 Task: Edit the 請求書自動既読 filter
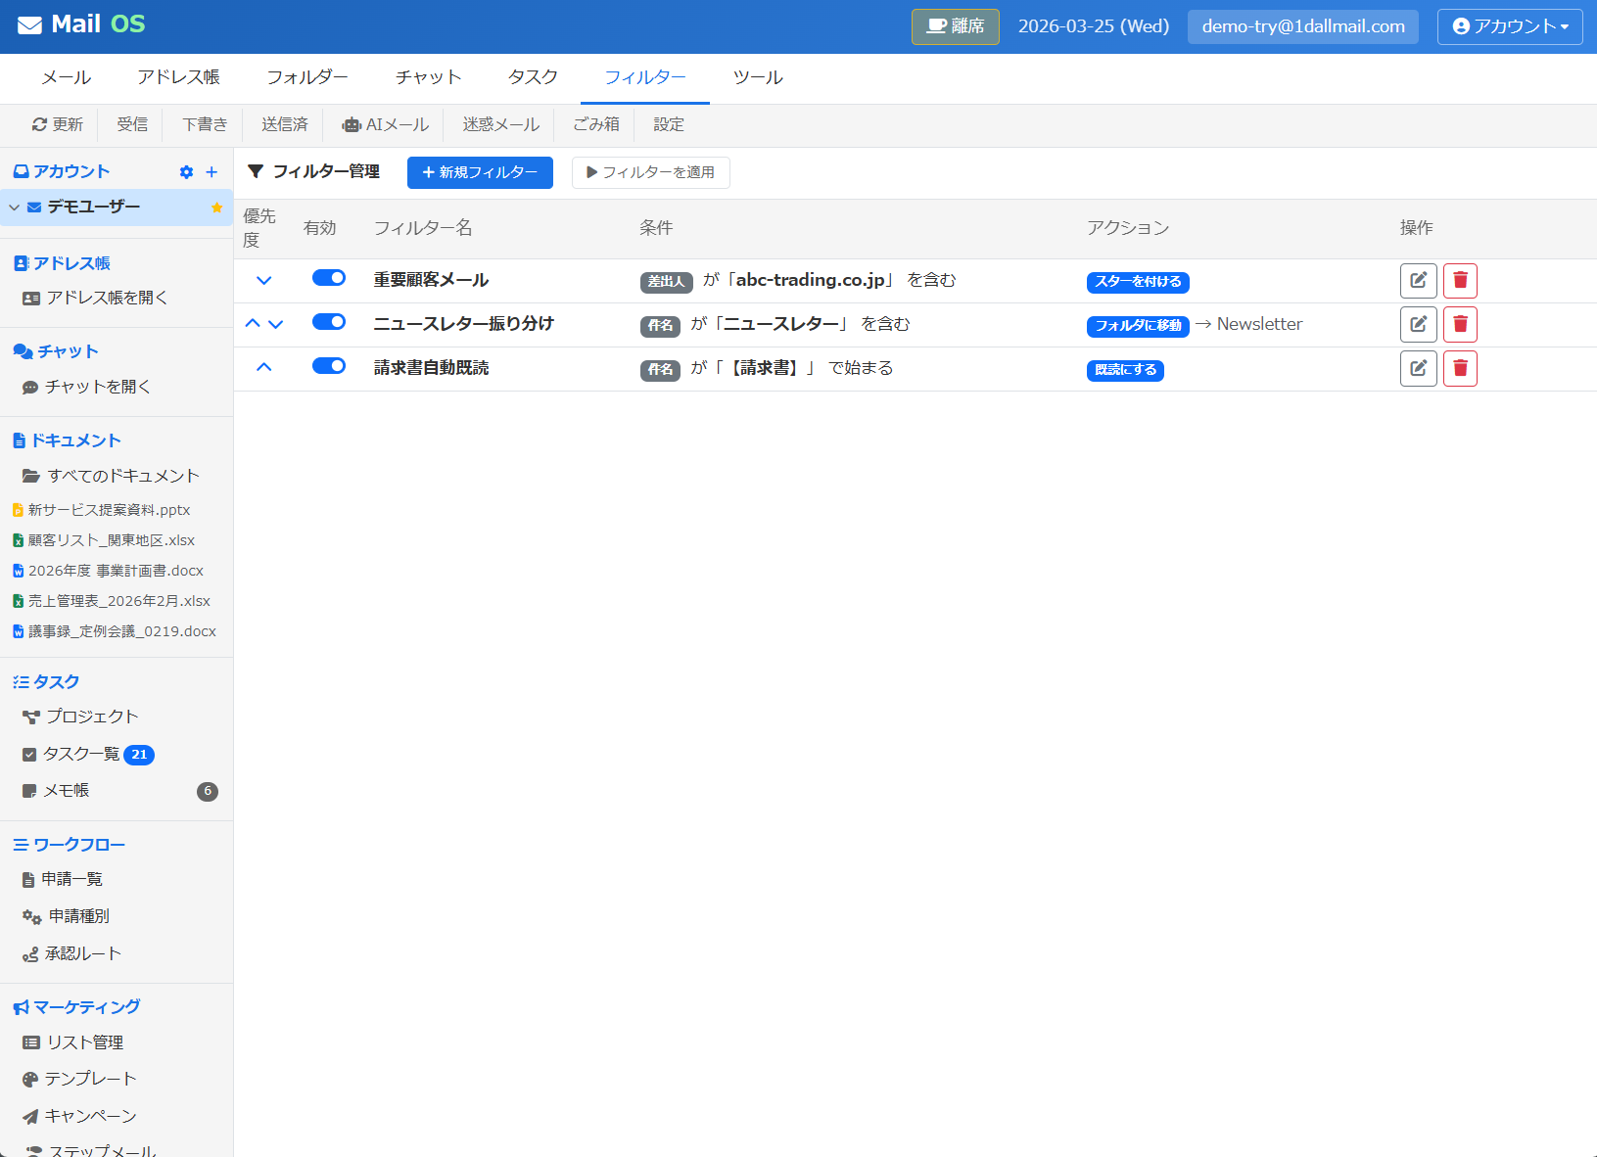pos(1418,369)
